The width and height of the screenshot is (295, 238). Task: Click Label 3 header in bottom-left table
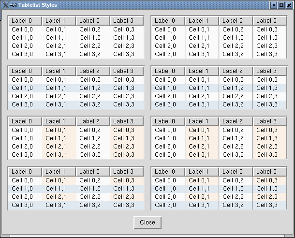[x=127, y=172]
